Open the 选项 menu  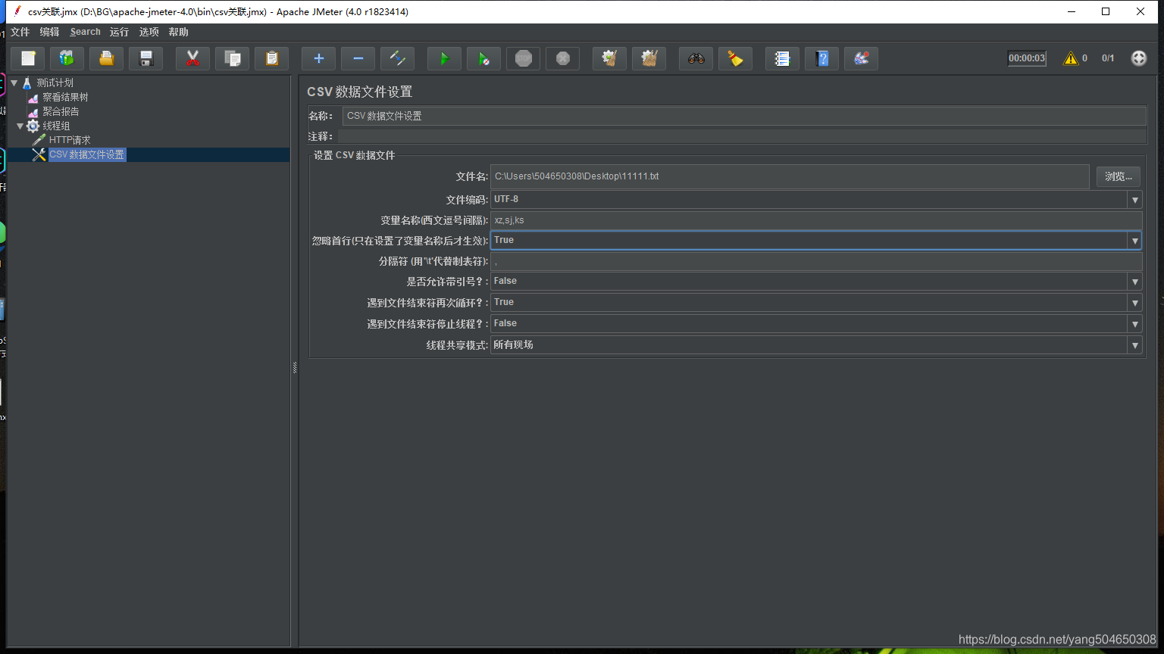pyautogui.click(x=149, y=32)
